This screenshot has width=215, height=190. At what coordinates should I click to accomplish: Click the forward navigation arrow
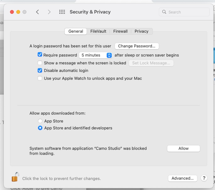point(49,12)
